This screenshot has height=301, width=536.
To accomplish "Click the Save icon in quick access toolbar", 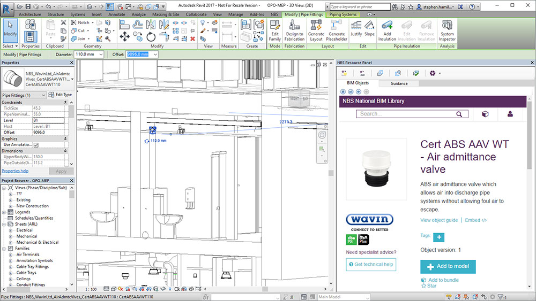I will [28, 6].
